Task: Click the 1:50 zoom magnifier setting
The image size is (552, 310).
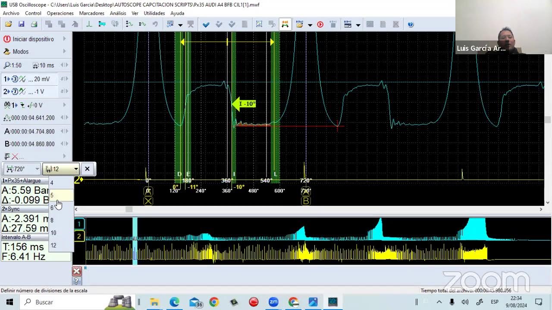Action: 13,65
